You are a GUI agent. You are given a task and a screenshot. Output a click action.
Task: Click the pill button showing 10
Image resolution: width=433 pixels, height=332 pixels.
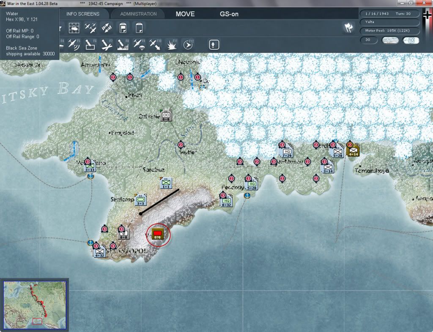[411, 40]
